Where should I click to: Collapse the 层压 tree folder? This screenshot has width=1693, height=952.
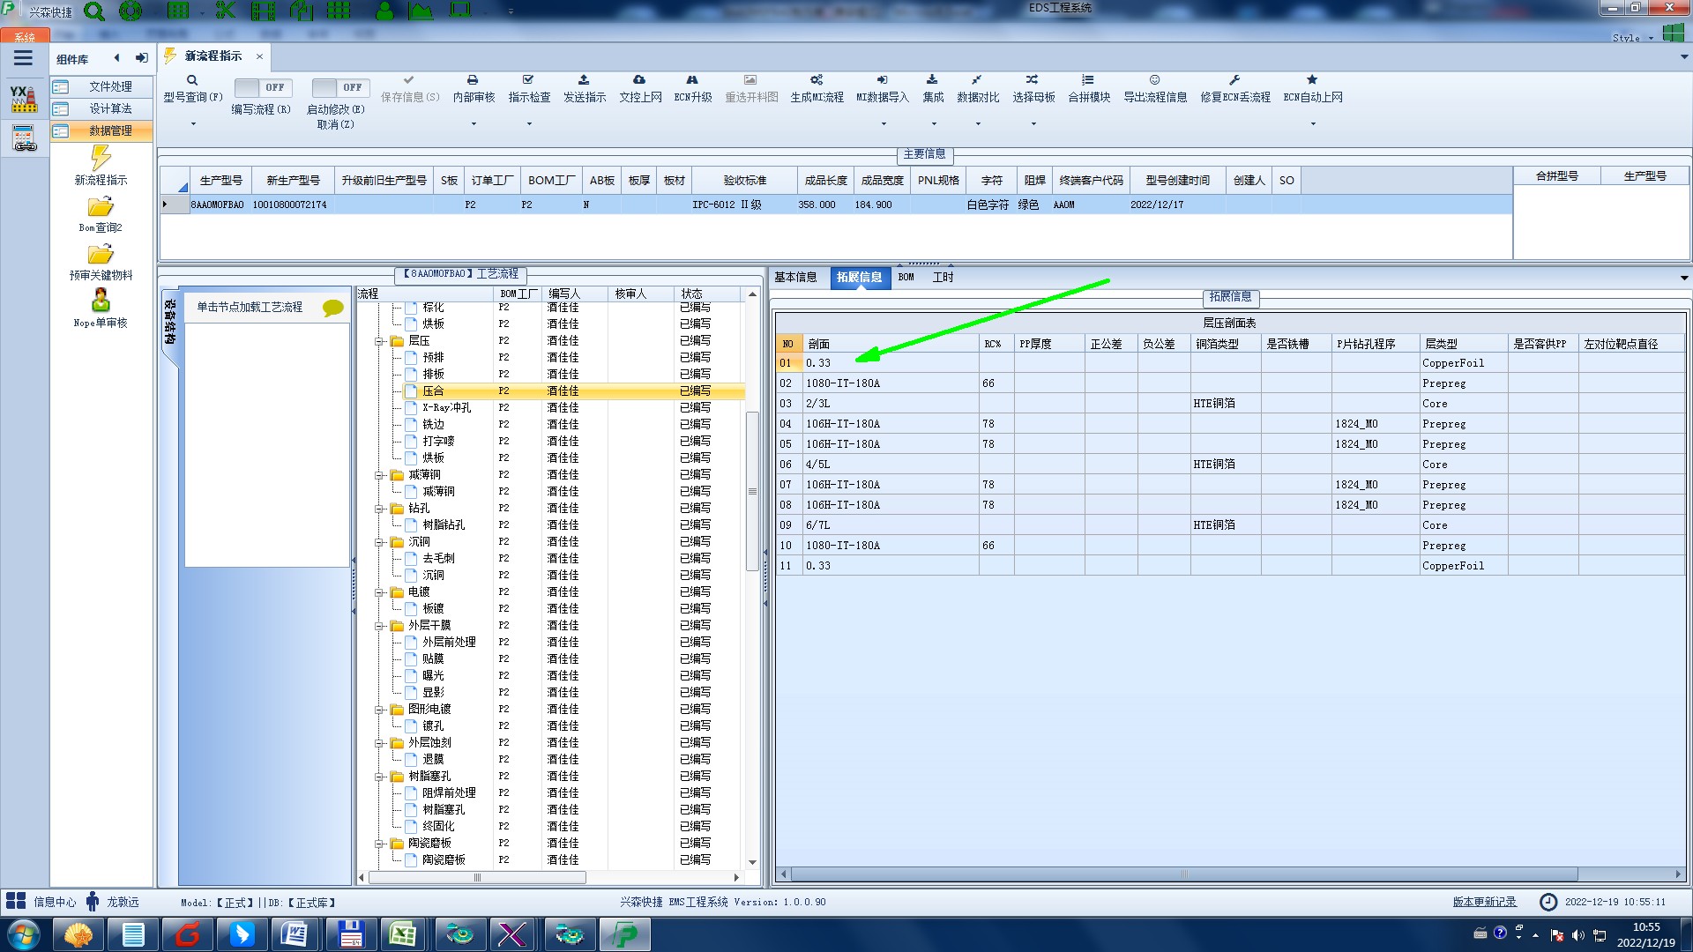pyautogui.click(x=379, y=341)
